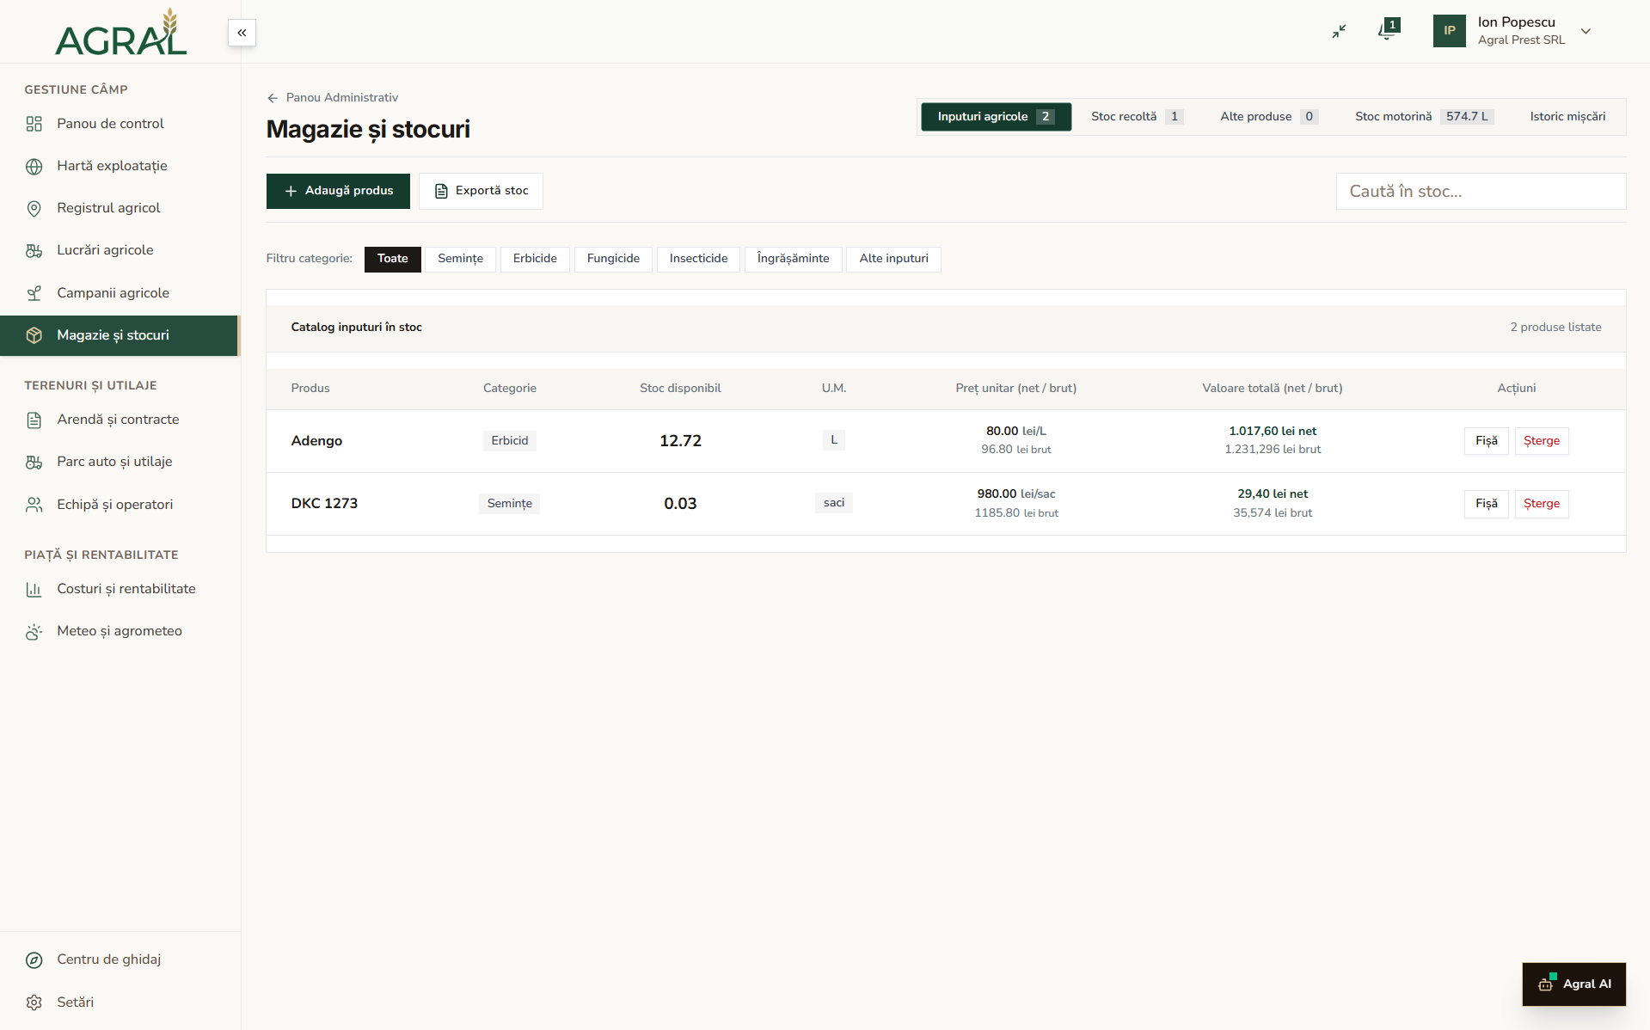This screenshot has height=1030, width=1650.
Task: Click the Meteo și agrometeo weather icon
Action: [34, 631]
